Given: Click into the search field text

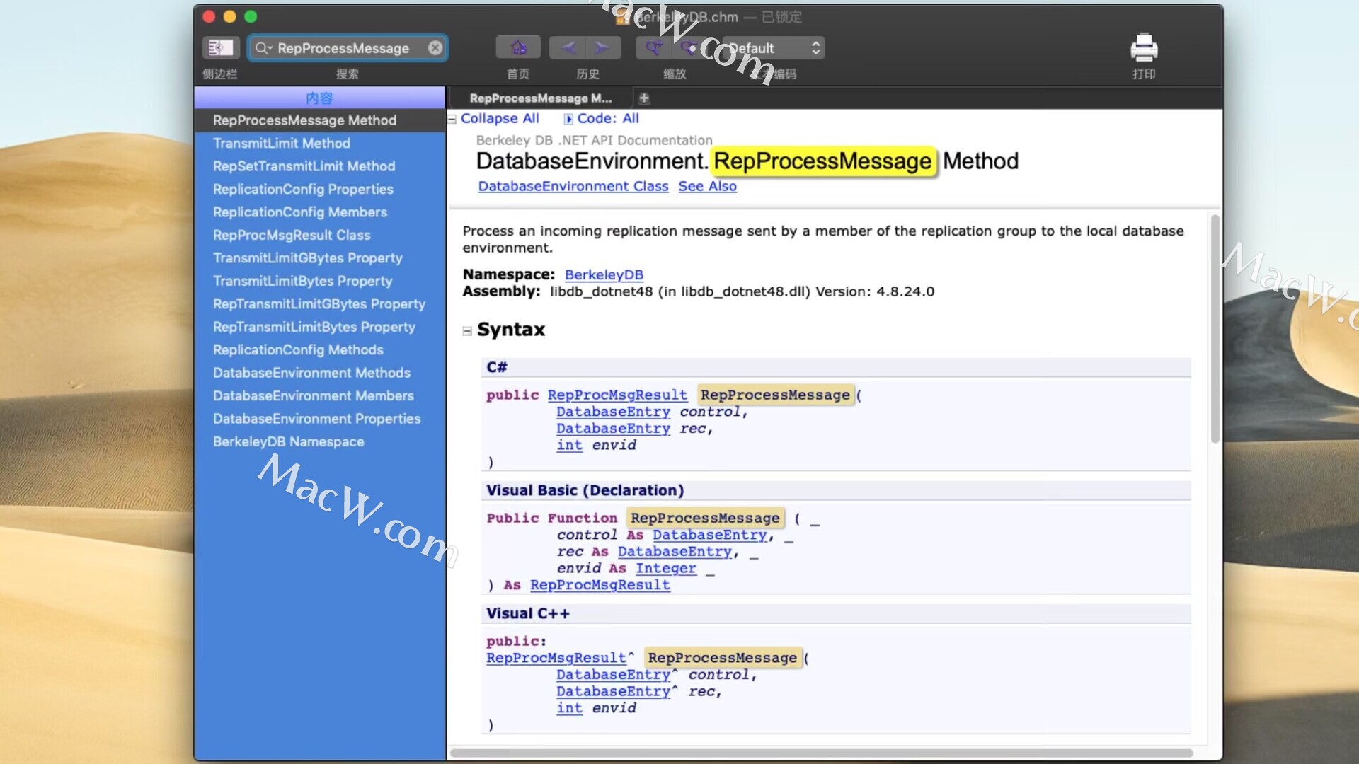Looking at the screenshot, I should [343, 48].
